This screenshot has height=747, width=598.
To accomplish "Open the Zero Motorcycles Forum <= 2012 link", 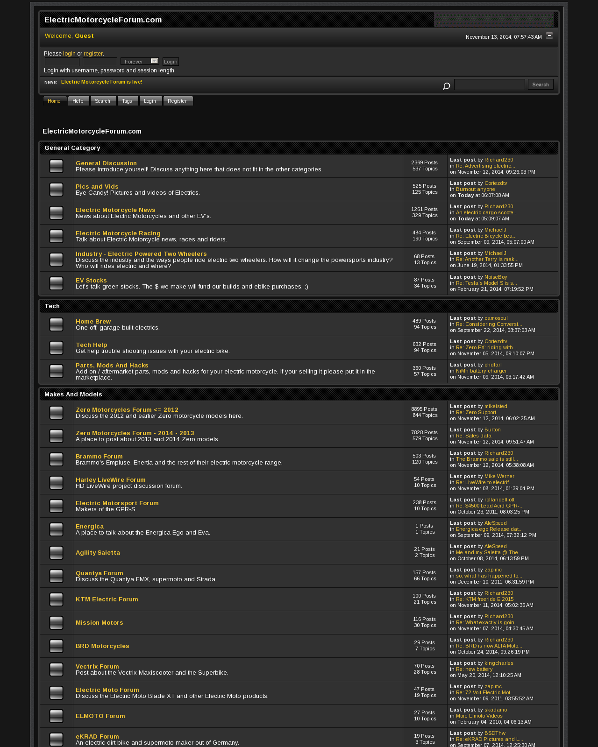I will point(127,409).
